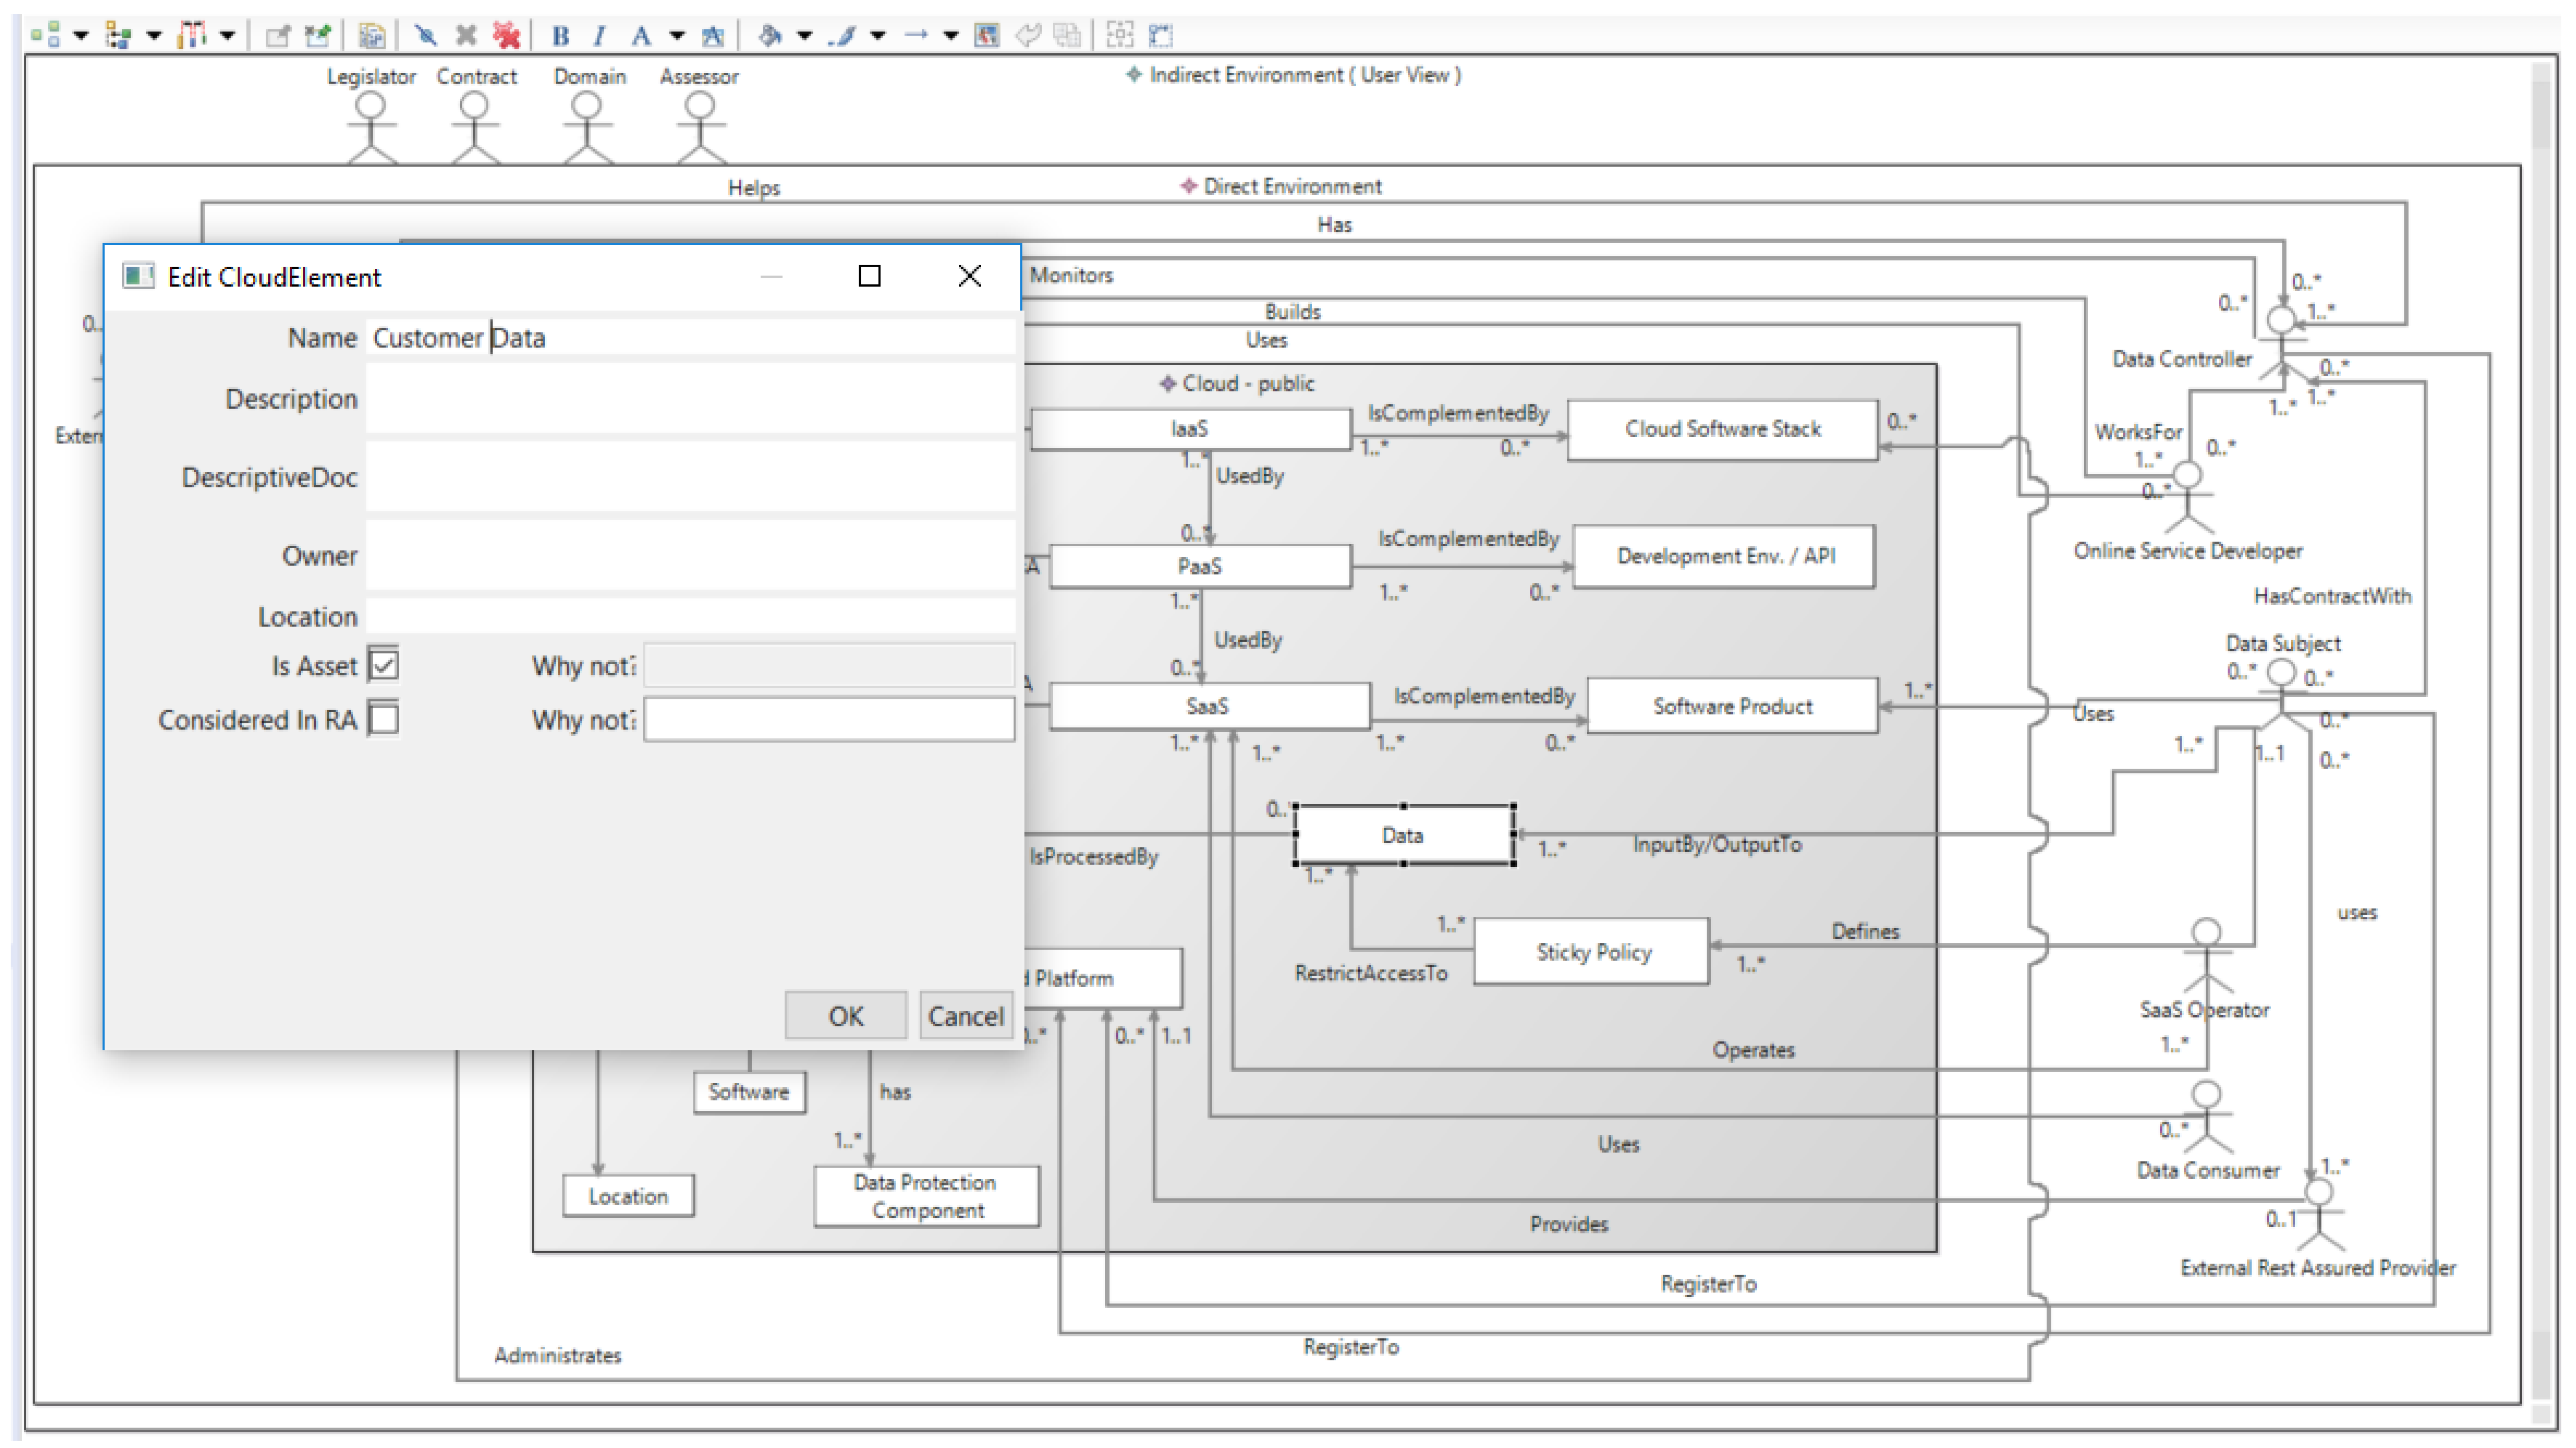Click the Bold formatting icon
The image size is (2576, 1448).
[560, 36]
